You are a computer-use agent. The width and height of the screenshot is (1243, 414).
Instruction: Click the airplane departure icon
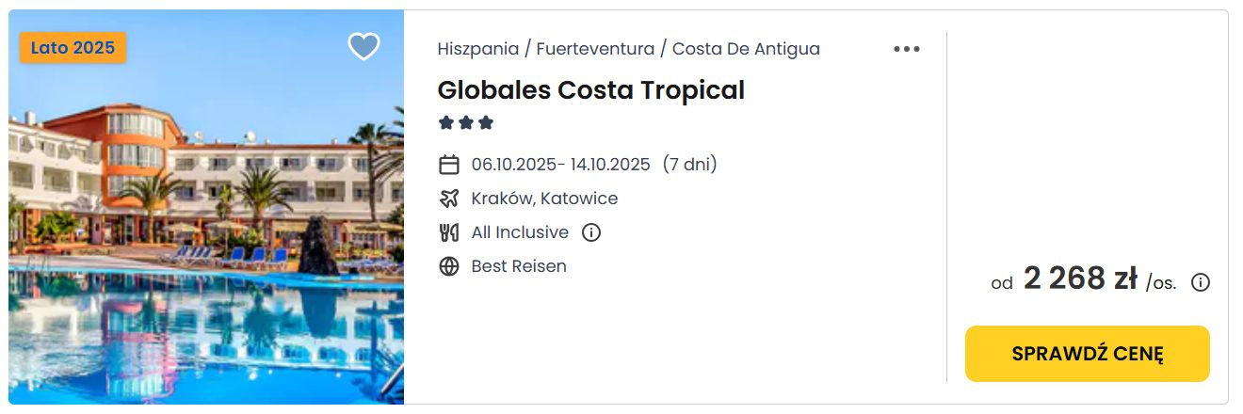(x=449, y=199)
